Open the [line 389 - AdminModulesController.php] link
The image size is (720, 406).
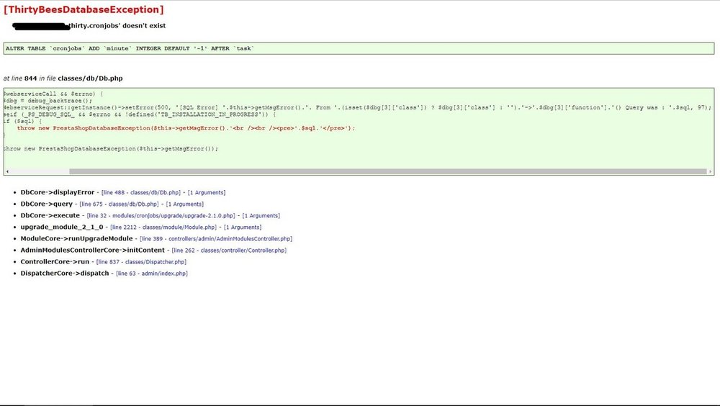point(216,239)
